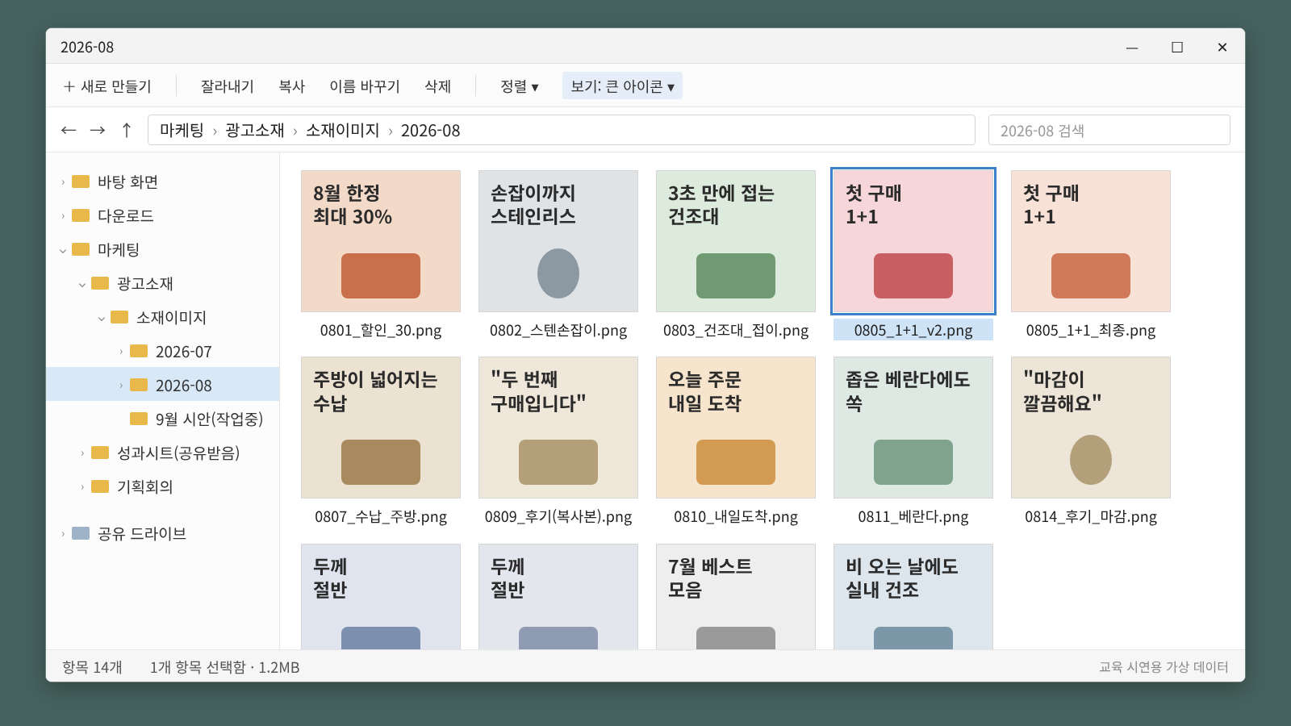This screenshot has height=726, width=1291.
Task: Click 광고소재 in the breadcrumb path
Action: 255,131
